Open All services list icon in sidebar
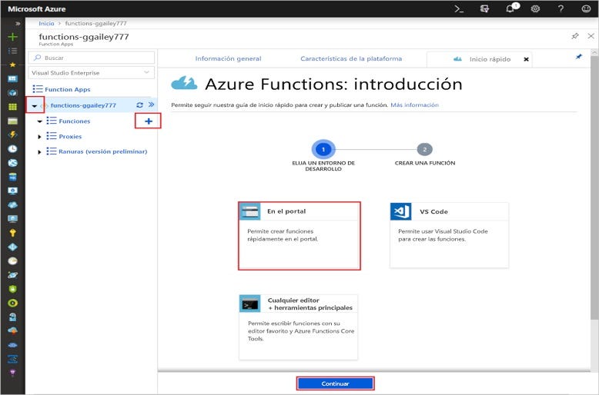The width and height of the screenshot is (599, 395). pos(12,51)
